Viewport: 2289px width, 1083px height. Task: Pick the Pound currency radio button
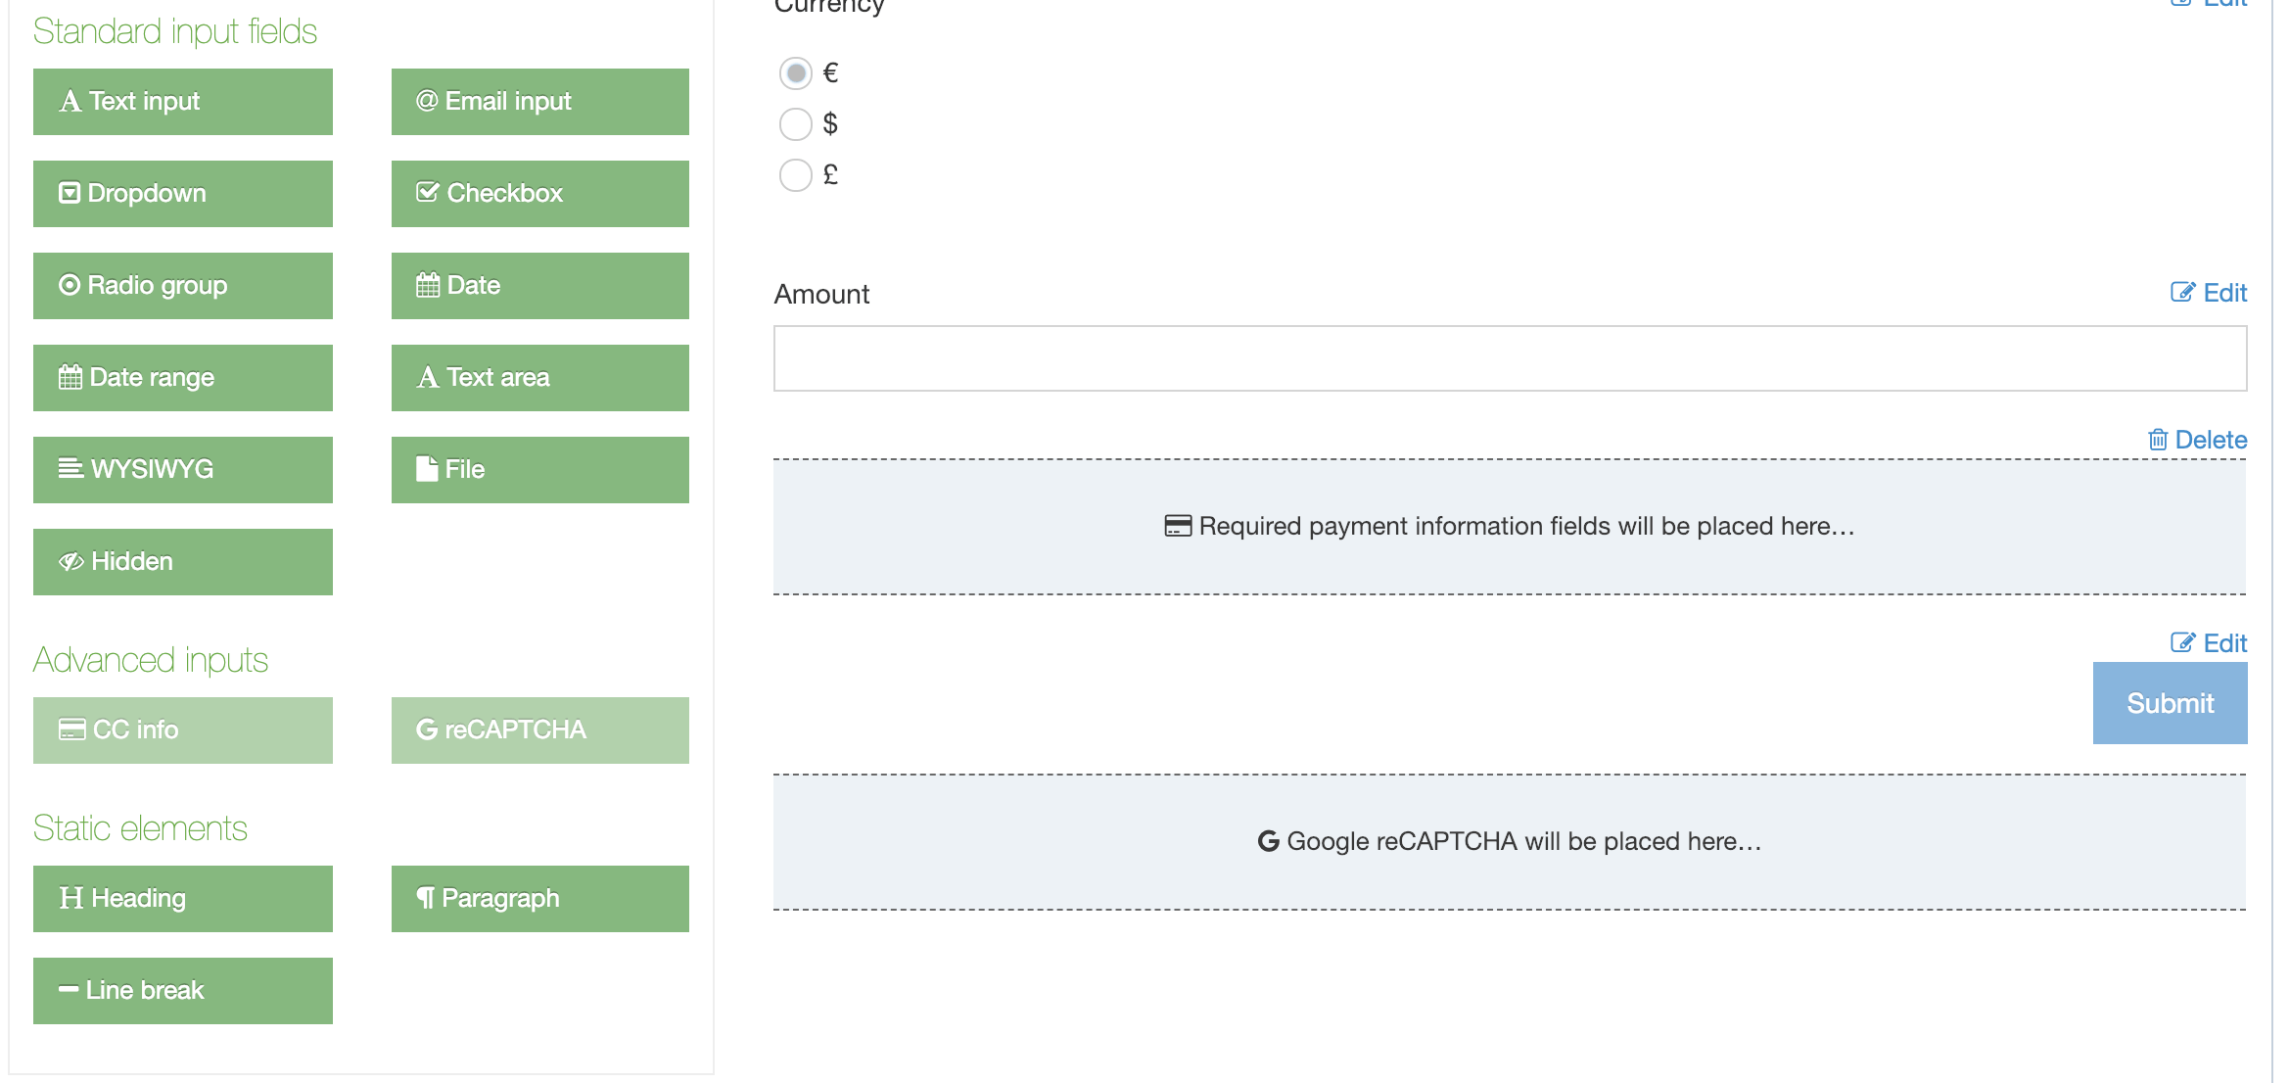click(796, 175)
